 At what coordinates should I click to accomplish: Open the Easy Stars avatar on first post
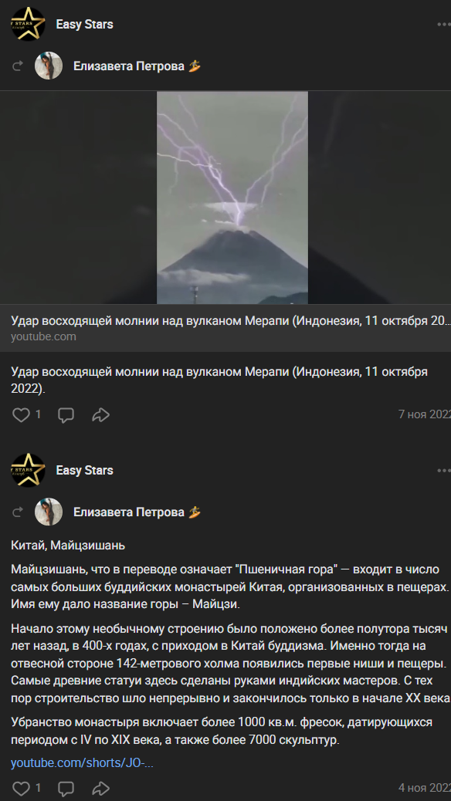(28, 24)
